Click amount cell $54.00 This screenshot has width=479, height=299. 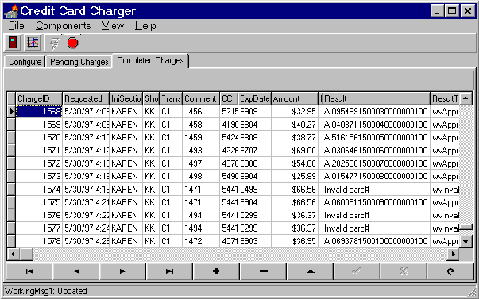295,163
